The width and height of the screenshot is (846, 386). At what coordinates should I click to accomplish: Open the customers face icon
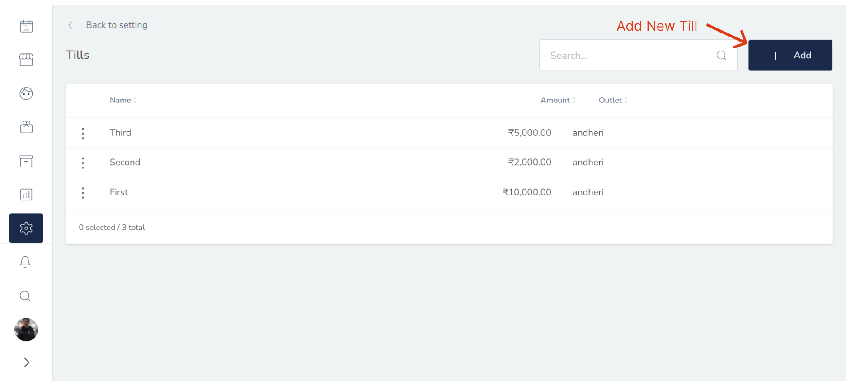[x=26, y=93]
